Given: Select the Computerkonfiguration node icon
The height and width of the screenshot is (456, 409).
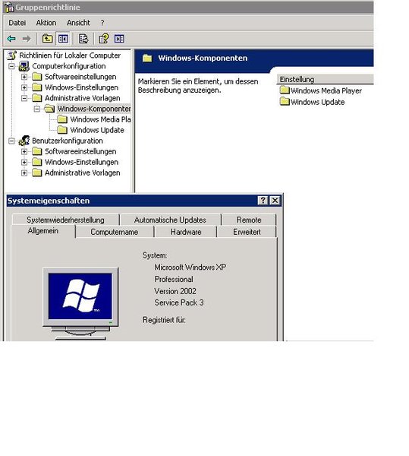Looking at the screenshot, I should click(24, 66).
